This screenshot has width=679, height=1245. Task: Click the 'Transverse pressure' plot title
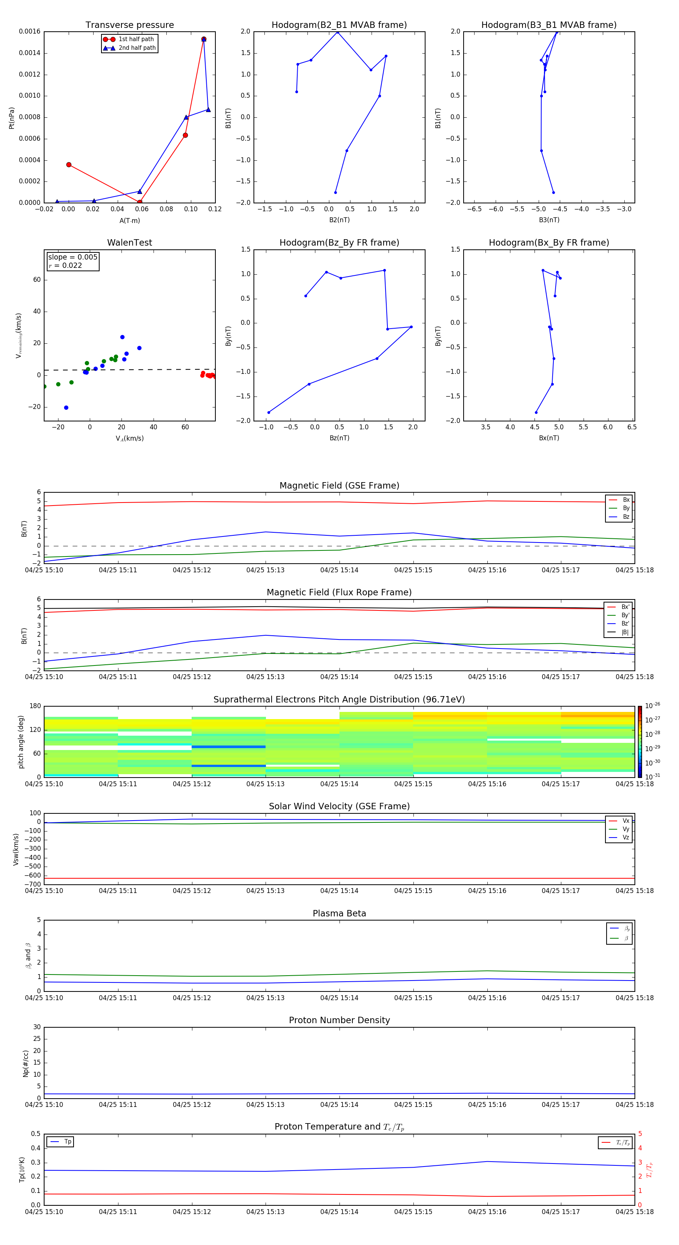(129, 25)
